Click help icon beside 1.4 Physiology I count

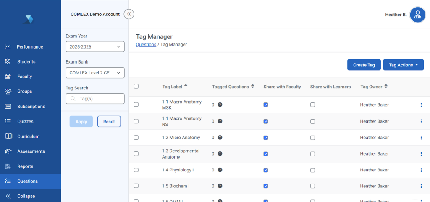coord(220,170)
